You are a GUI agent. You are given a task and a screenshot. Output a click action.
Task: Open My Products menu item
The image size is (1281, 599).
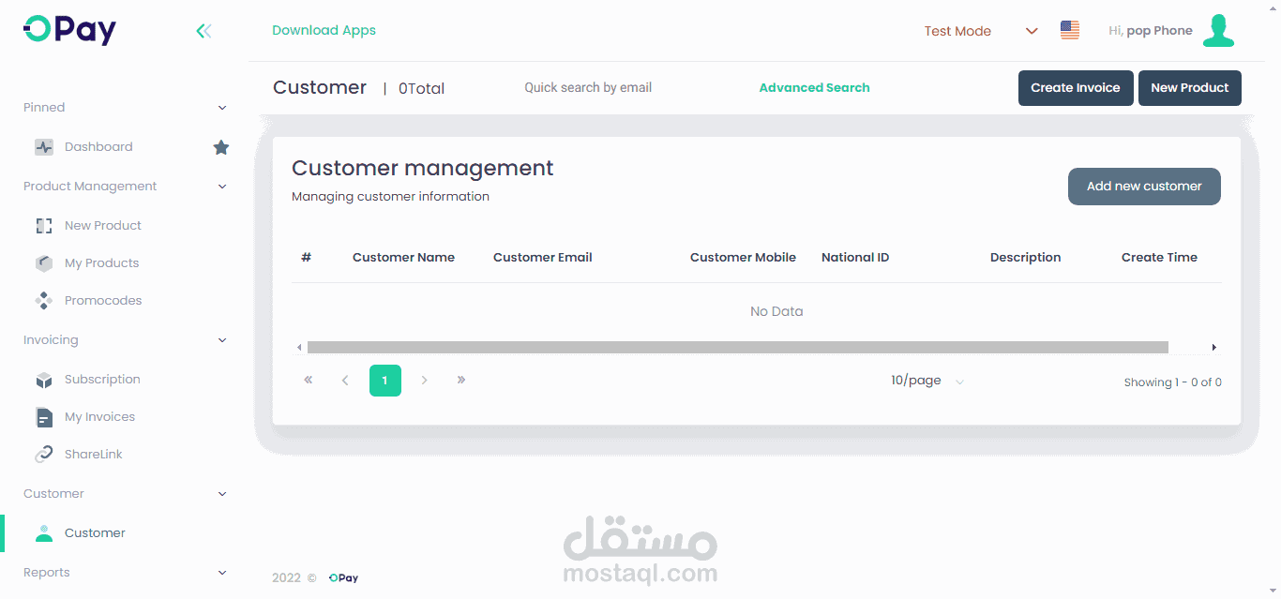tap(101, 263)
